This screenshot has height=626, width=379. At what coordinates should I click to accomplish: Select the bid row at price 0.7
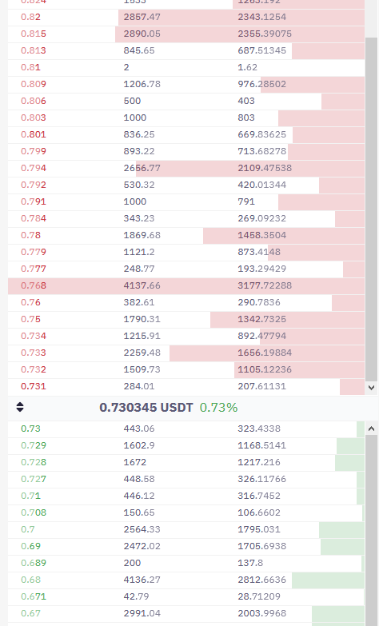tap(186, 529)
